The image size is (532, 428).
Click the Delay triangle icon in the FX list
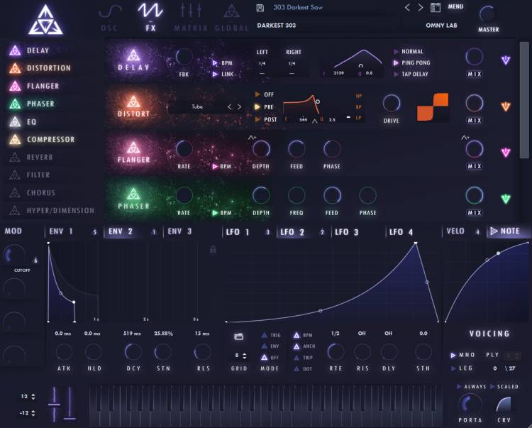14,50
